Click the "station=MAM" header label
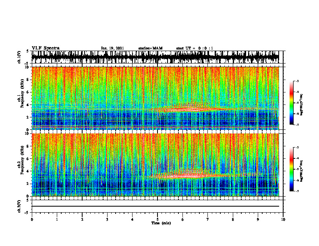 click(x=150, y=48)
